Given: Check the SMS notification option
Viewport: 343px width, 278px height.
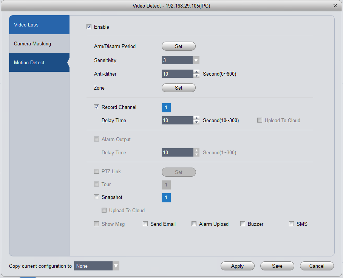Looking at the screenshot, I should [x=291, y=224].
